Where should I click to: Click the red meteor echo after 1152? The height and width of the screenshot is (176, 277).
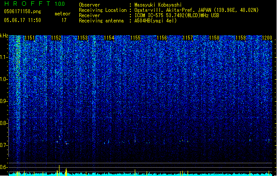pos(66,143)
